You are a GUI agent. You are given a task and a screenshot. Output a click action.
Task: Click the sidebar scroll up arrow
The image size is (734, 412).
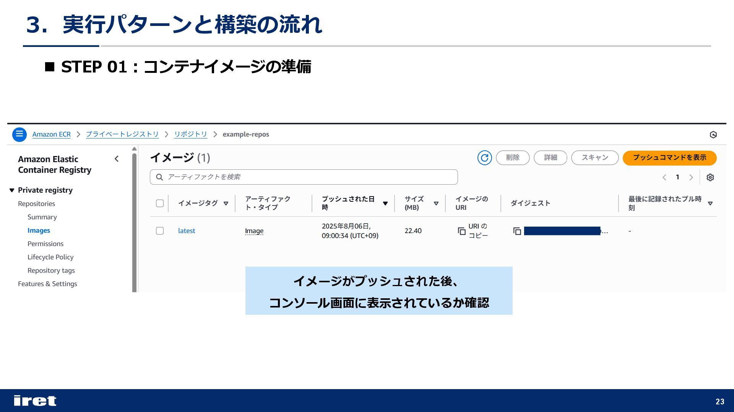coord(134,149)
